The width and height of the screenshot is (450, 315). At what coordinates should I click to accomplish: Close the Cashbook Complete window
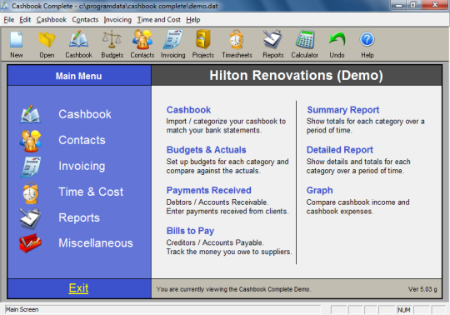[x=435, y=5]
